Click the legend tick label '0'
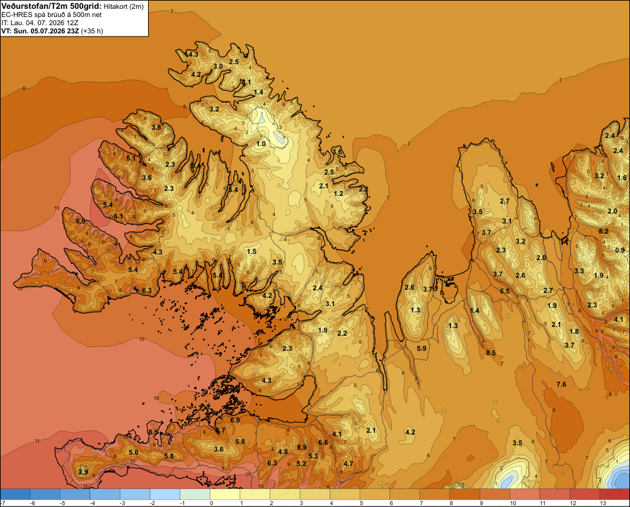630x507 pixels. [x=211, y=503]
